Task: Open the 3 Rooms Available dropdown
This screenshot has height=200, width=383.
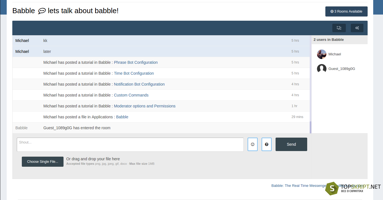Action: pyautogui.click(x=346, y=11)
